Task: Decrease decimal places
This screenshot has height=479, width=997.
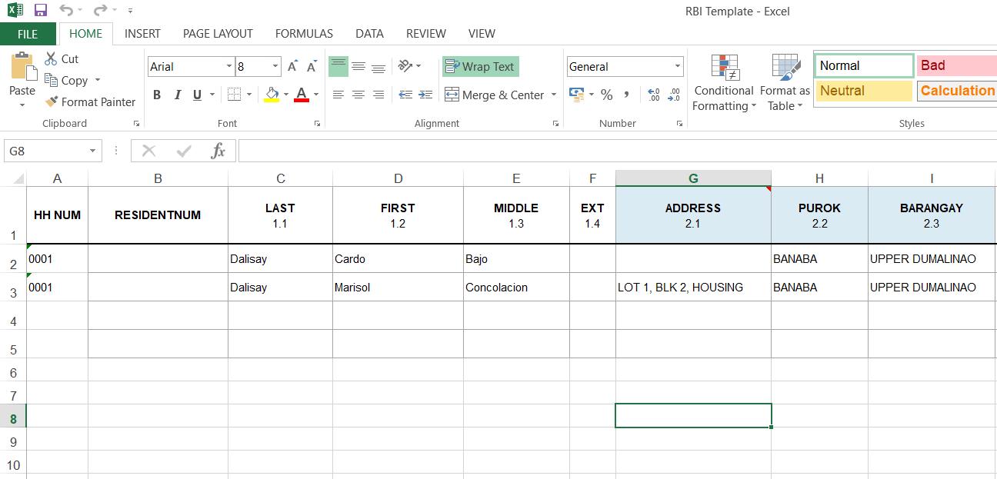Action: (x=674, y=95)
